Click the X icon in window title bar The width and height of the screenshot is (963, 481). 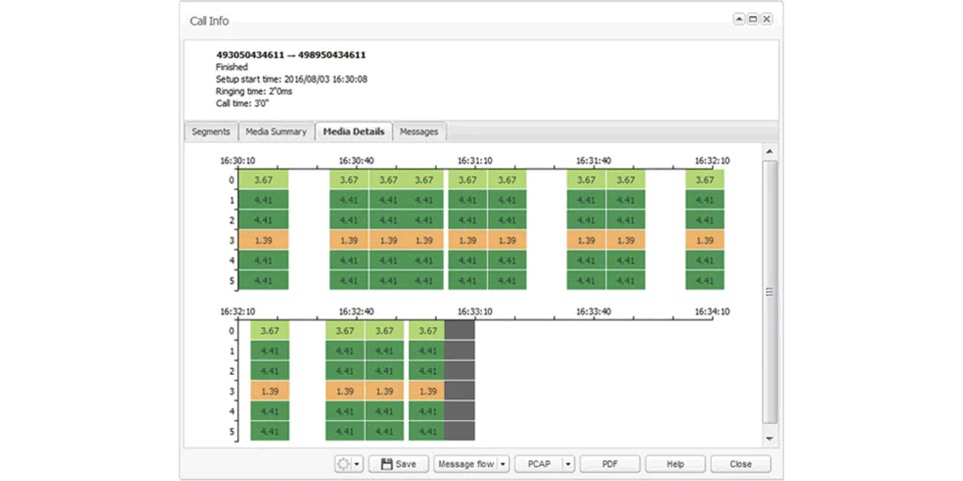point(767,19)
